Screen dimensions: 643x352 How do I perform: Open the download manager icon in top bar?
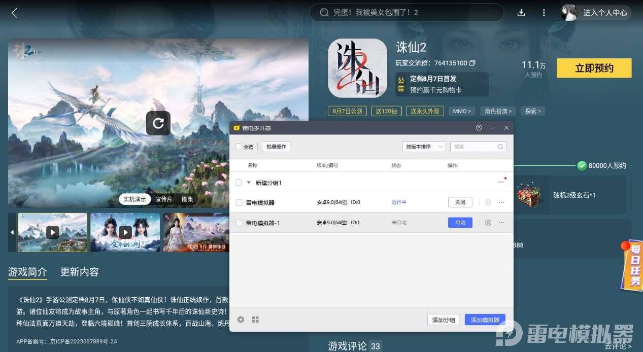click(x=521, y=13)
